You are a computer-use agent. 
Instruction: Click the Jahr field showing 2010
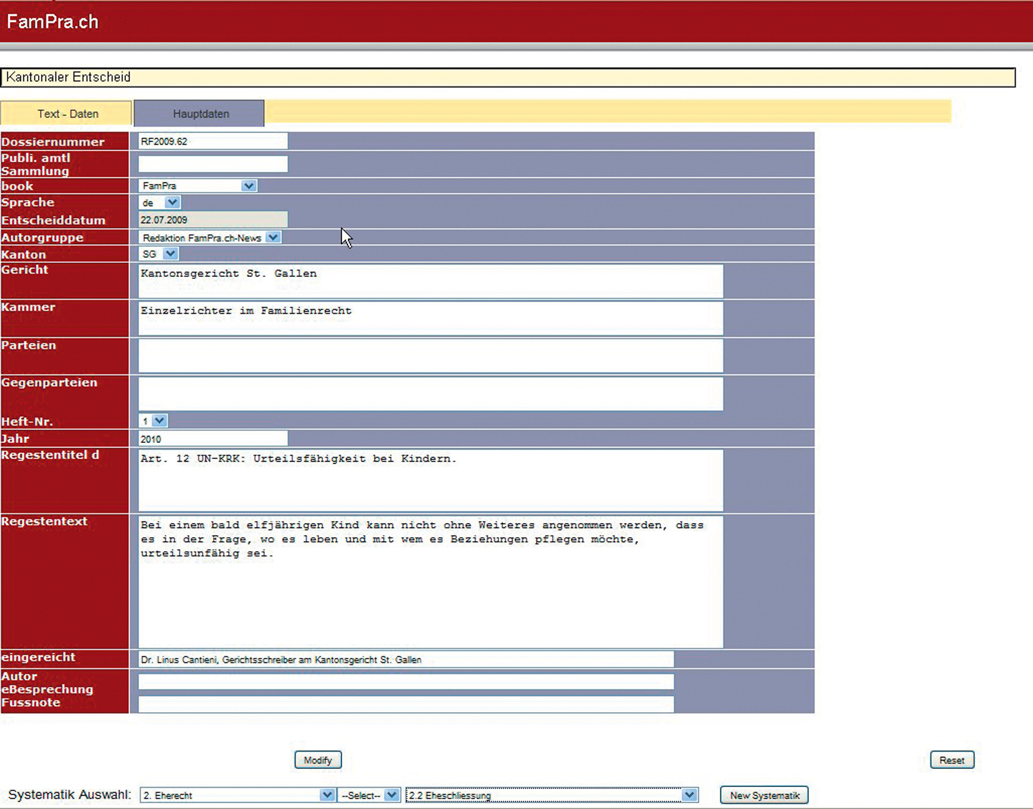(212, 439)
